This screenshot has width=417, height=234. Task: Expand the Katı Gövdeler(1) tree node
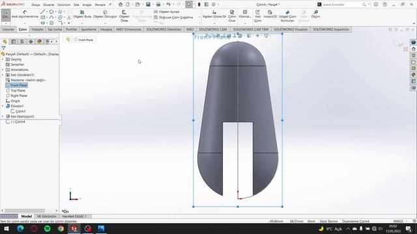3,75
